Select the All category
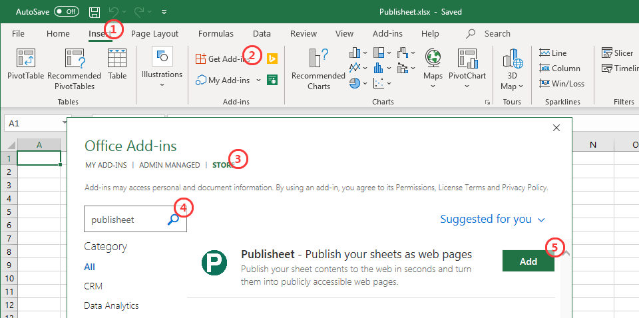The width and height of the screenshot is (639, 318). click(89, 267)
